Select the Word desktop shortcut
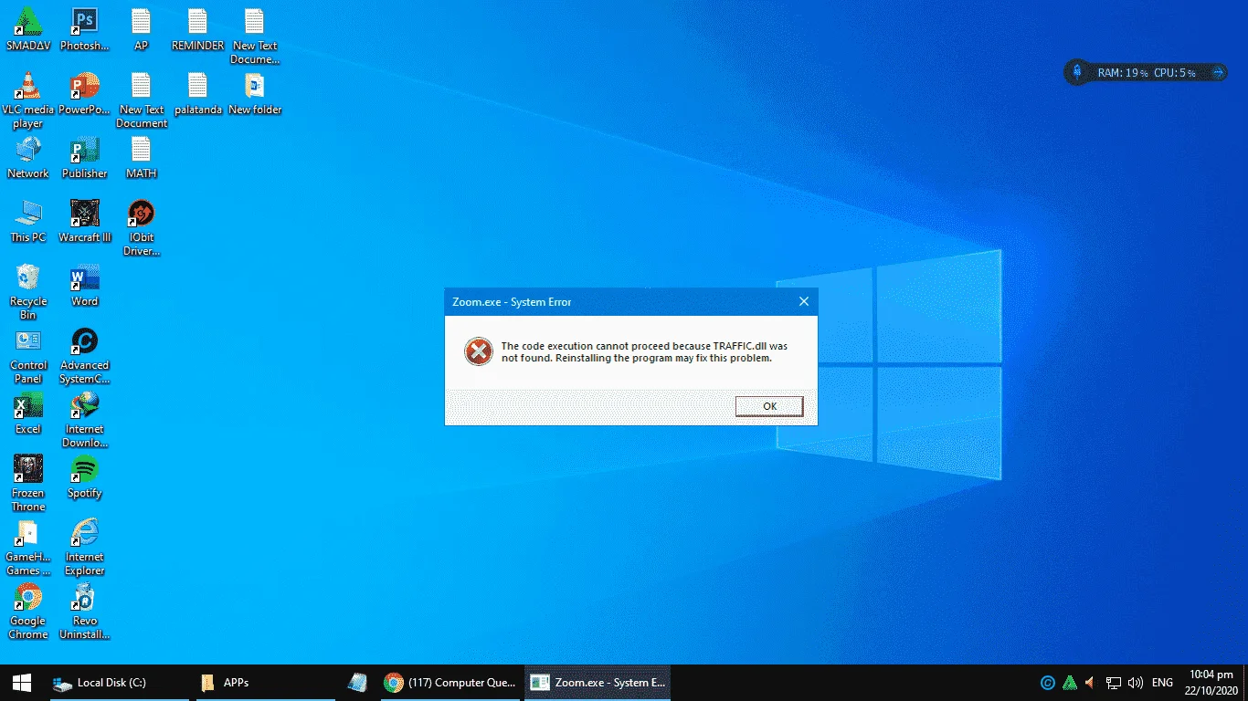Screen dimensions: 1248x701 tap(84, 284)
